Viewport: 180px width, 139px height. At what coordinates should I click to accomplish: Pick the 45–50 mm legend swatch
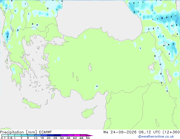(83, 135)
